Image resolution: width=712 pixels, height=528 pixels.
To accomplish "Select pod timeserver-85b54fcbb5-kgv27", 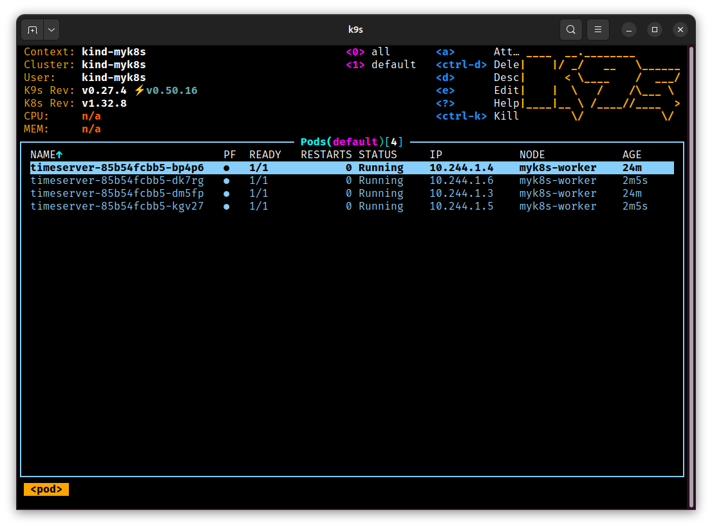I will [352, 206].
